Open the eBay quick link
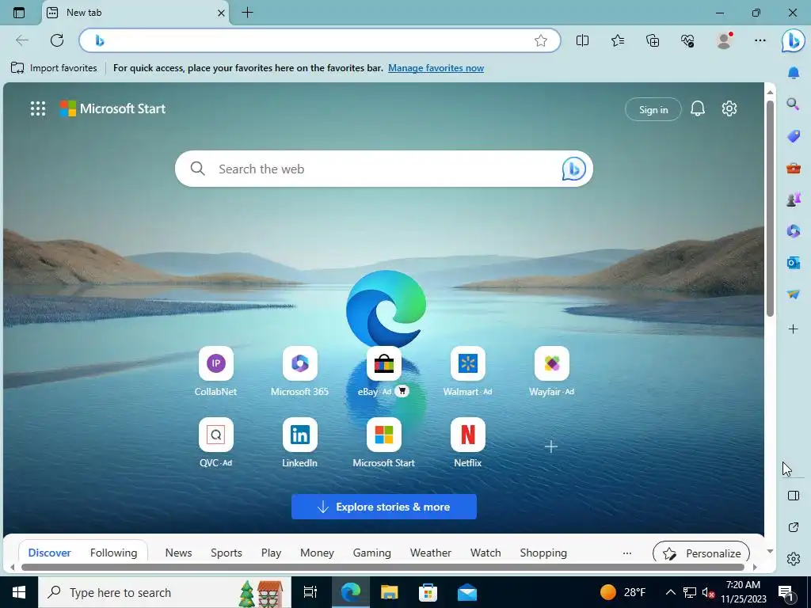This screenshot has height=608, width=811. (x=383, y=372)
